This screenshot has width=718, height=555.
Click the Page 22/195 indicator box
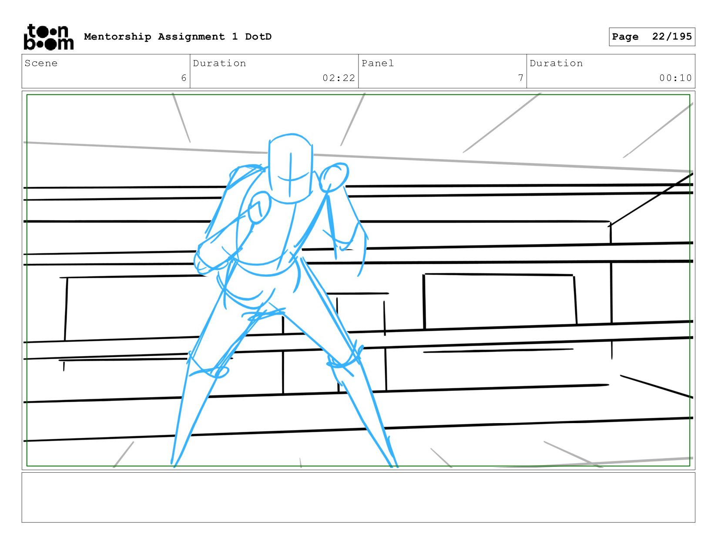pos(651,37)
